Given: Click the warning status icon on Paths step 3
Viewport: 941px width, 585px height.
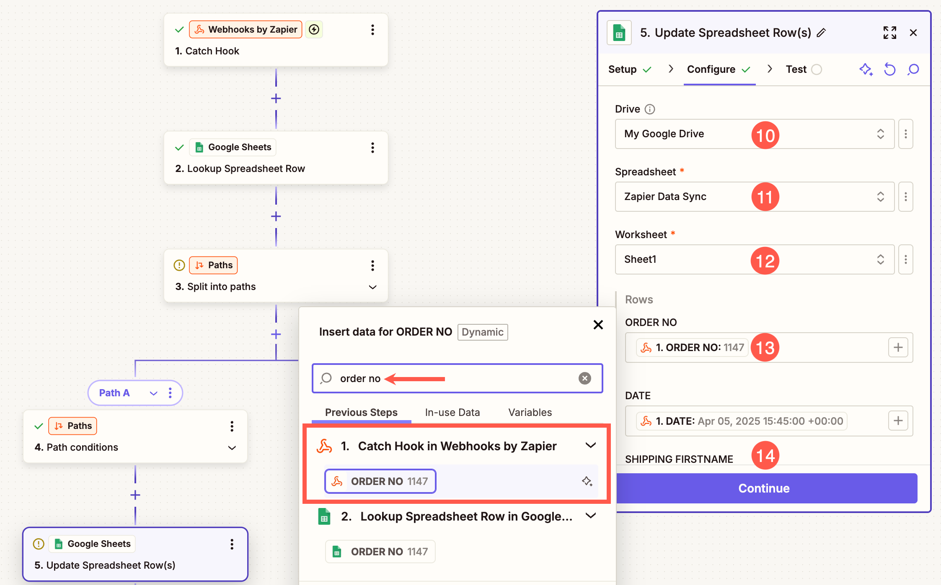Looking at the screenshot, I should tap(179, 265).
